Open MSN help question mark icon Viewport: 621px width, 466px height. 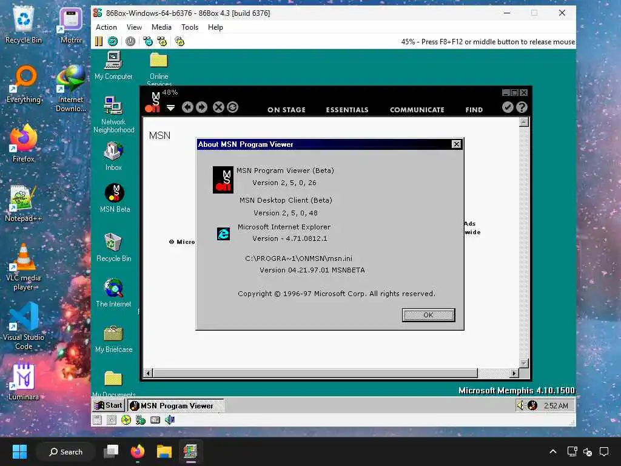522,107
